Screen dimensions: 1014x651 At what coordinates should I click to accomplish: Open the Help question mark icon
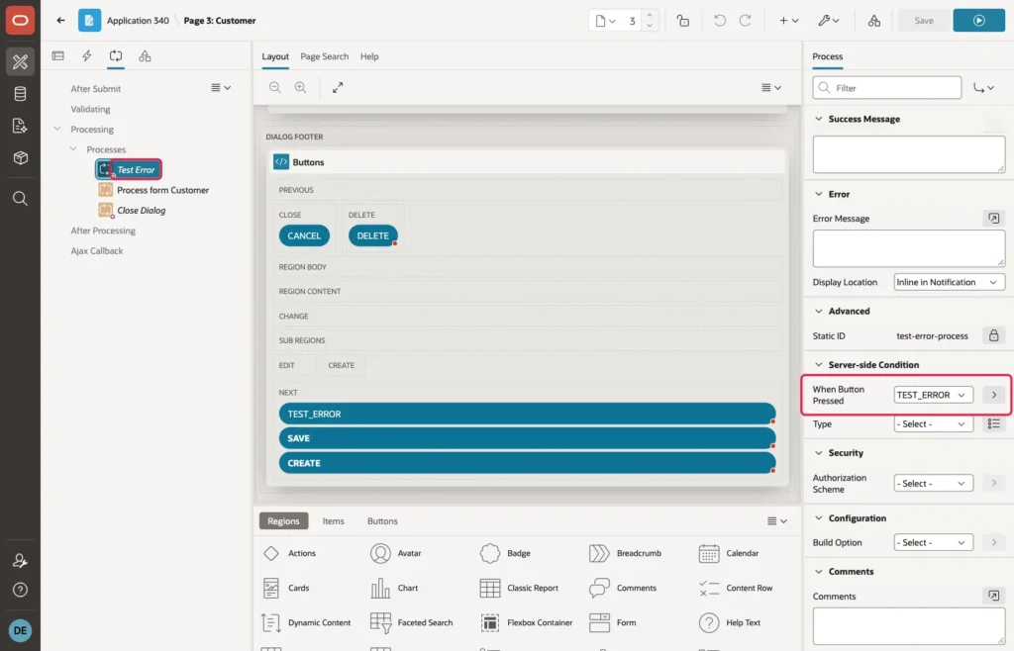tap(20, 590)
